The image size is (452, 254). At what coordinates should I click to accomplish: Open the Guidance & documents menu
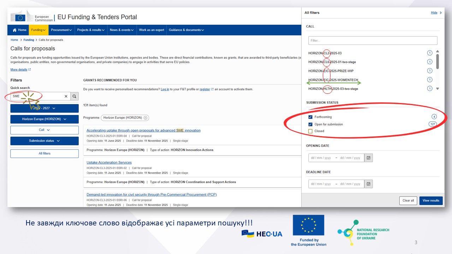point(186,30)
